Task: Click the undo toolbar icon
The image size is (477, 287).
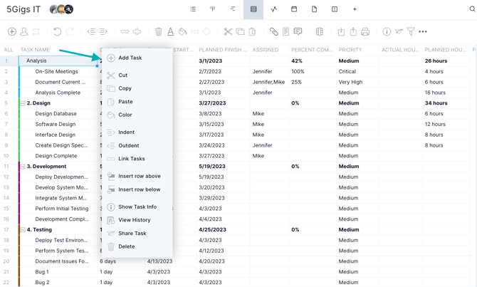Action: coord(57,31)
